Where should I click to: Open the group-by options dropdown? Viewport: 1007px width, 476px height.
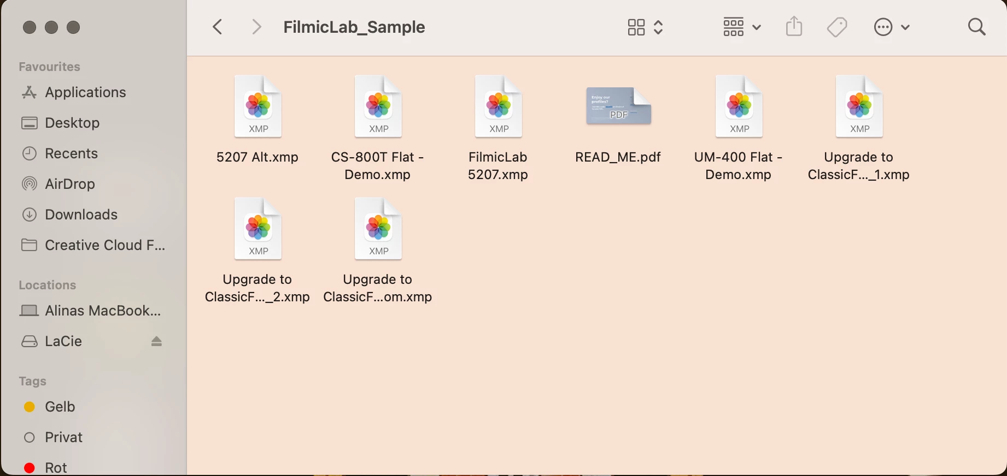[742, 27]
